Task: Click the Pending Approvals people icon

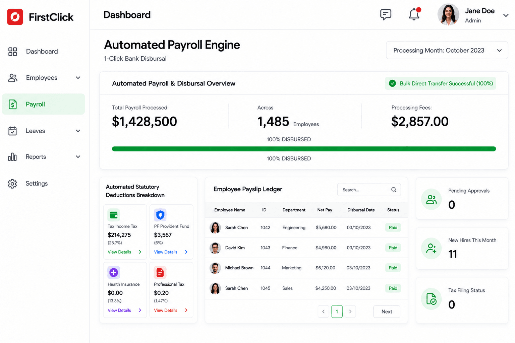Action: [432, 199]
